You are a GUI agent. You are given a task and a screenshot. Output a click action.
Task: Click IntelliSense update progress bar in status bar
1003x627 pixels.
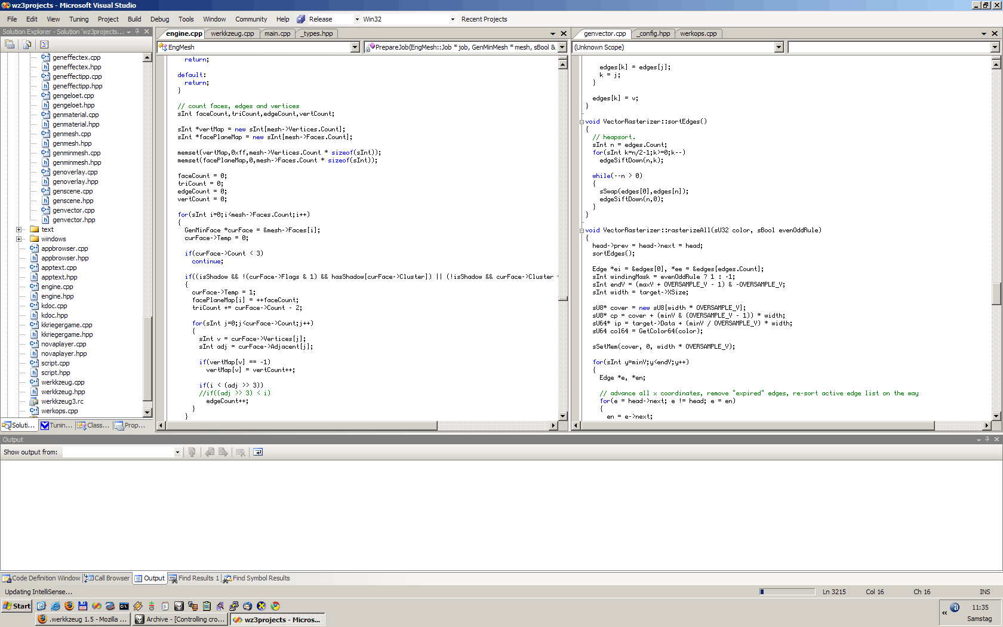click(x=787, y=592)
